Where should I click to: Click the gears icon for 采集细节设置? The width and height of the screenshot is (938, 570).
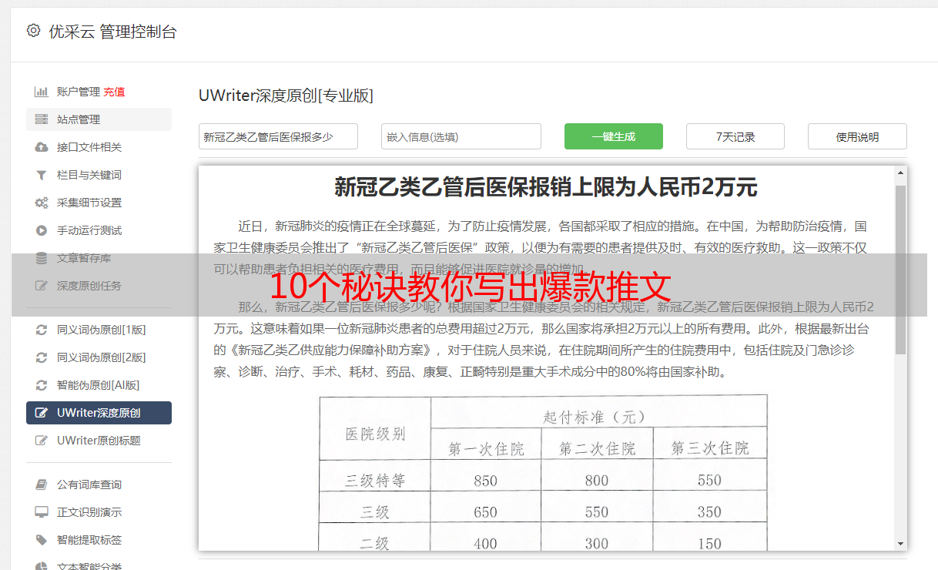coord(41,203)
